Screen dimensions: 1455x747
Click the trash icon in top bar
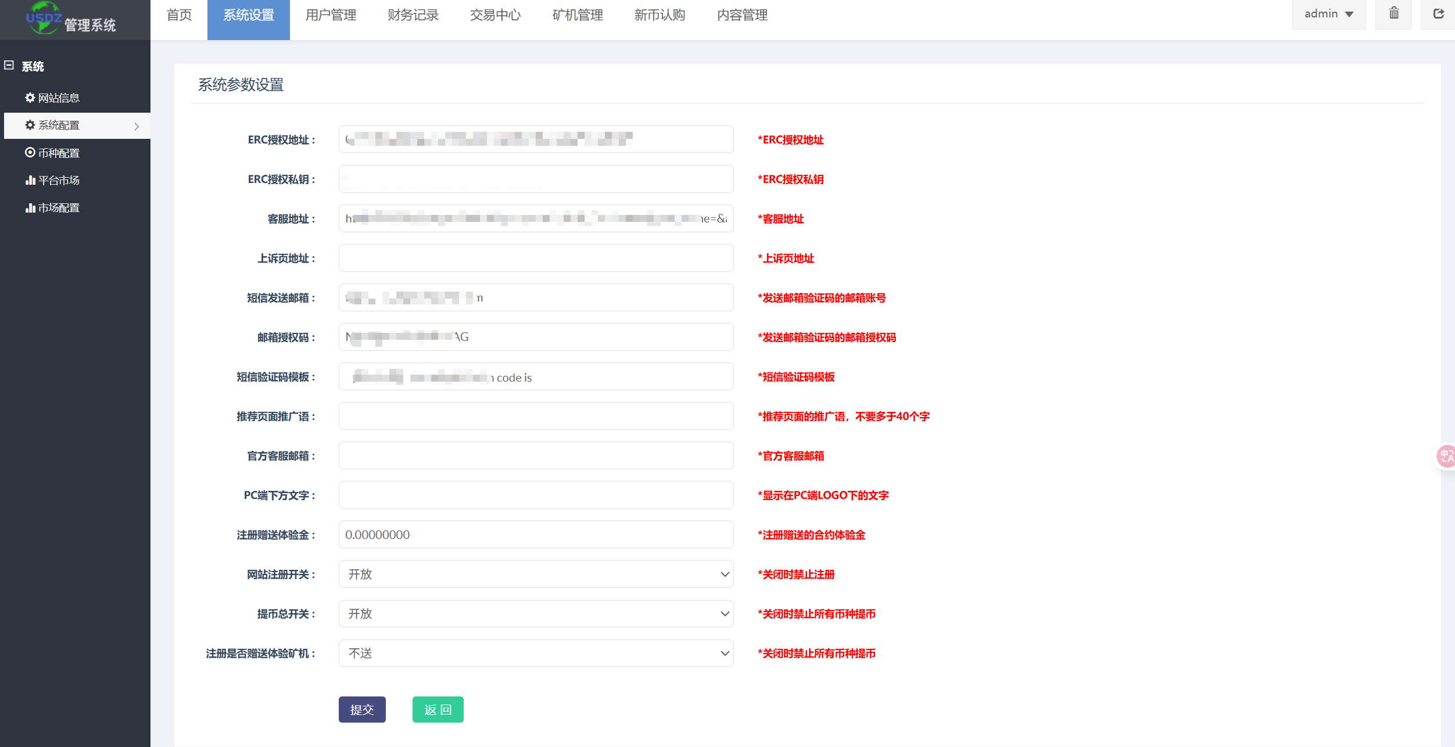(x=1393, y=14)
